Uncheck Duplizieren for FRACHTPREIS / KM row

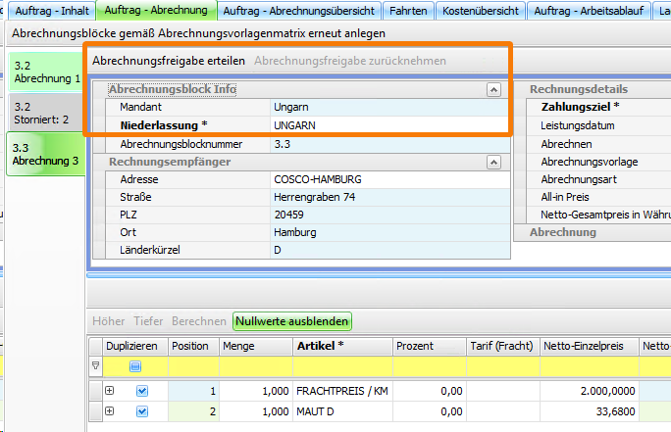point(143,391)
